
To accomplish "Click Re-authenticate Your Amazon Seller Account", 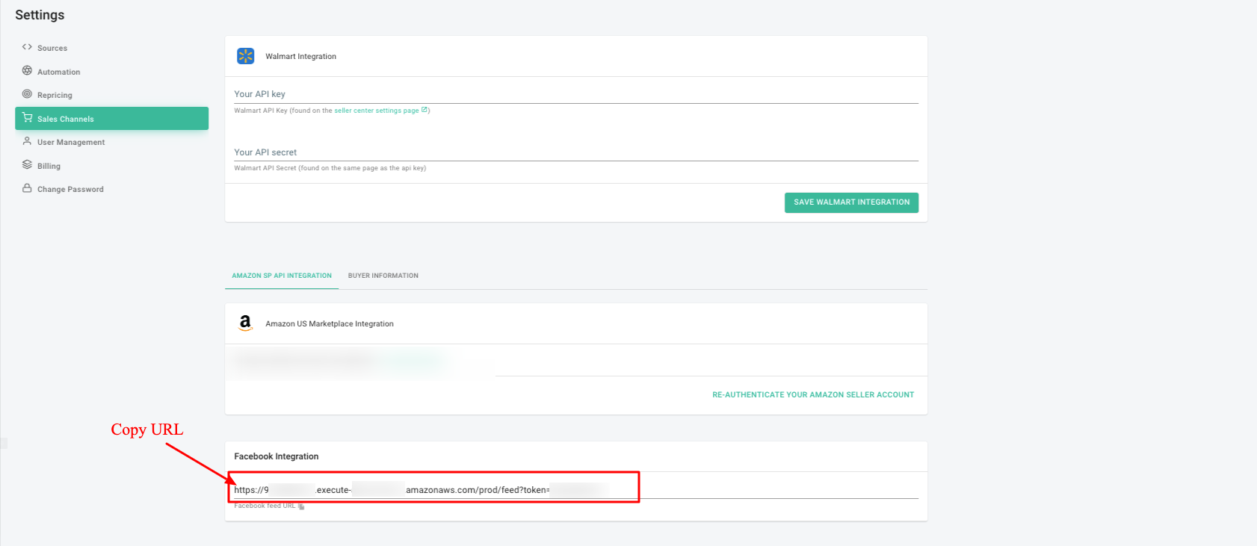I will (812, 394).
